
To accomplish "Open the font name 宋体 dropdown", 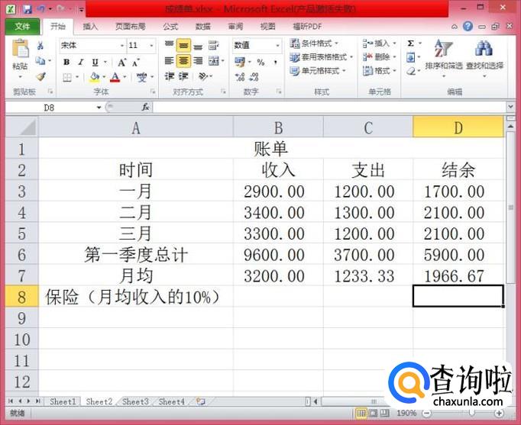I will pyautogui.click(x=122, y=46).
